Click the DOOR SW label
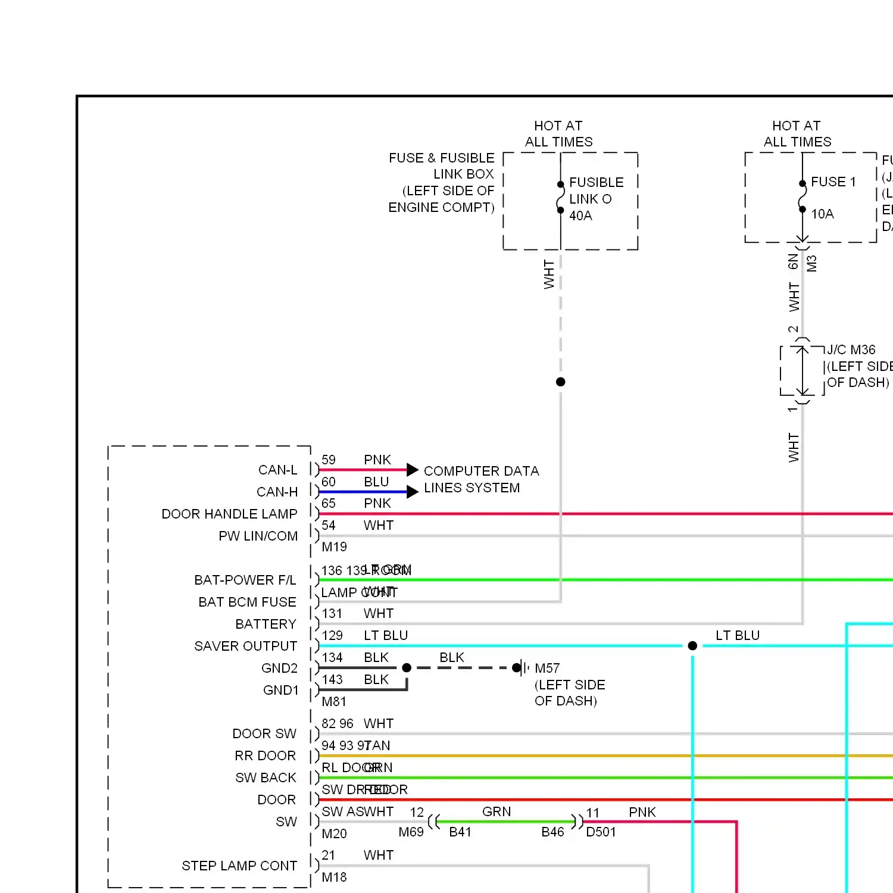Image resolution: width=893 pixels, height=893 pixels. pyautogui.click(x=264, y=733)
